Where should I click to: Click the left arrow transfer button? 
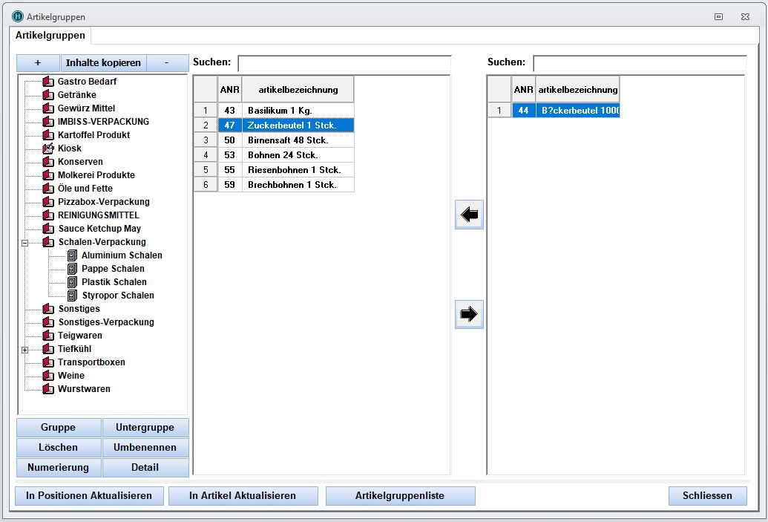[x=469, y=215]
